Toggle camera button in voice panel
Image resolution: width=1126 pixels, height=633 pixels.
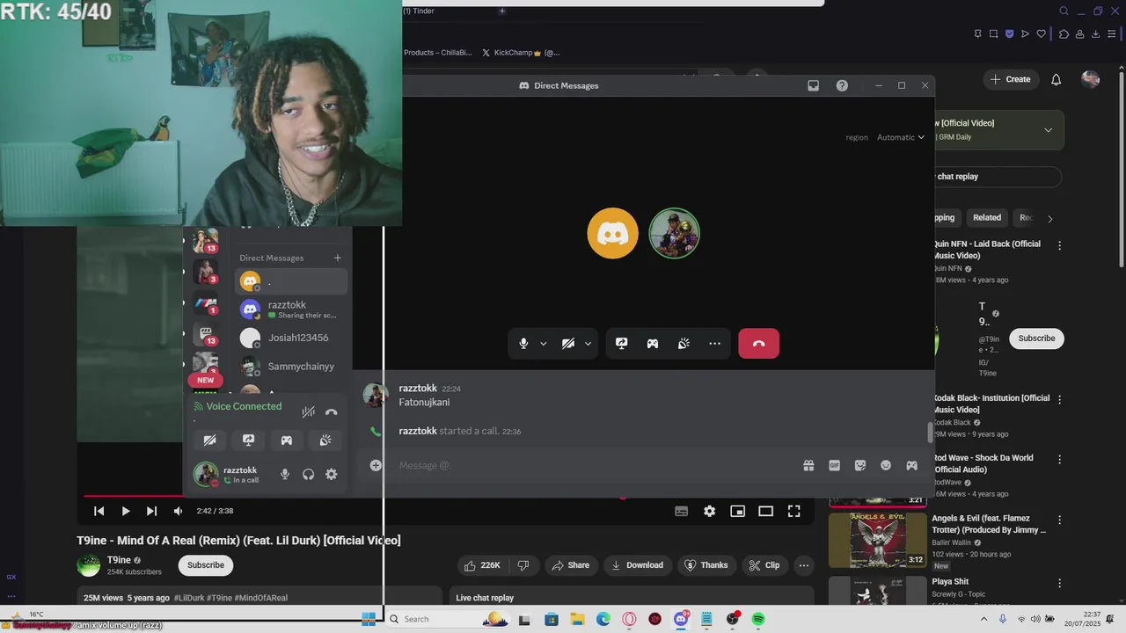point(209,440)
